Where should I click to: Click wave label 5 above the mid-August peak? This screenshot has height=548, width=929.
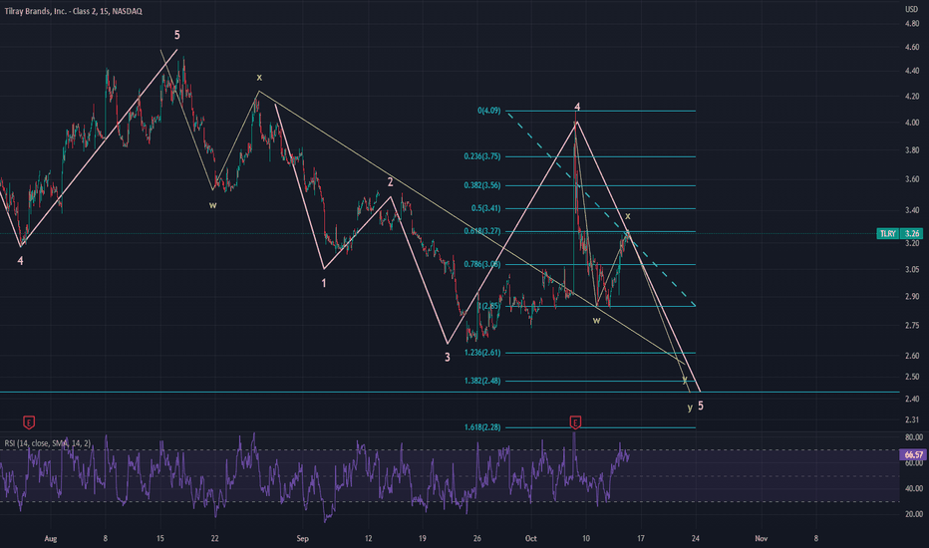[x=176, y=35]
